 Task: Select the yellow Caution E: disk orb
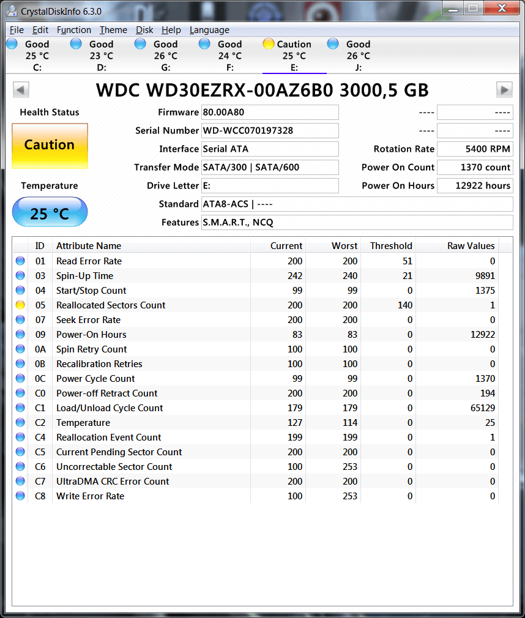269,43
